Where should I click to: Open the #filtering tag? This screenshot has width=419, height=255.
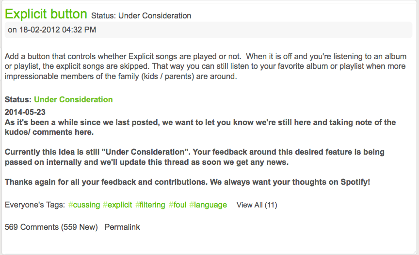click(150, 205)
